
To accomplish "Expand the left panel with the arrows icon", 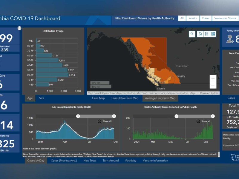I will click(19, 28).
